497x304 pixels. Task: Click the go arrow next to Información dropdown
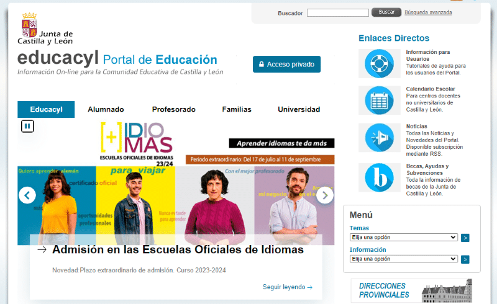tap(465, 259)
